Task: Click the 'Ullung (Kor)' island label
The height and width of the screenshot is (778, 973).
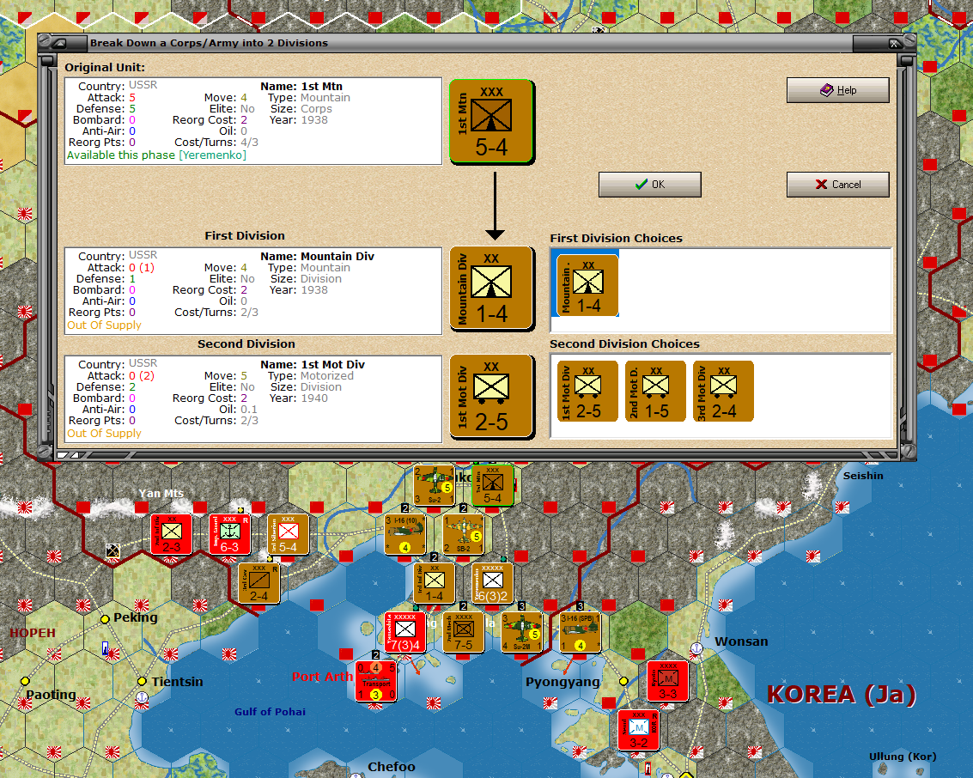Action: coord(903,757)
